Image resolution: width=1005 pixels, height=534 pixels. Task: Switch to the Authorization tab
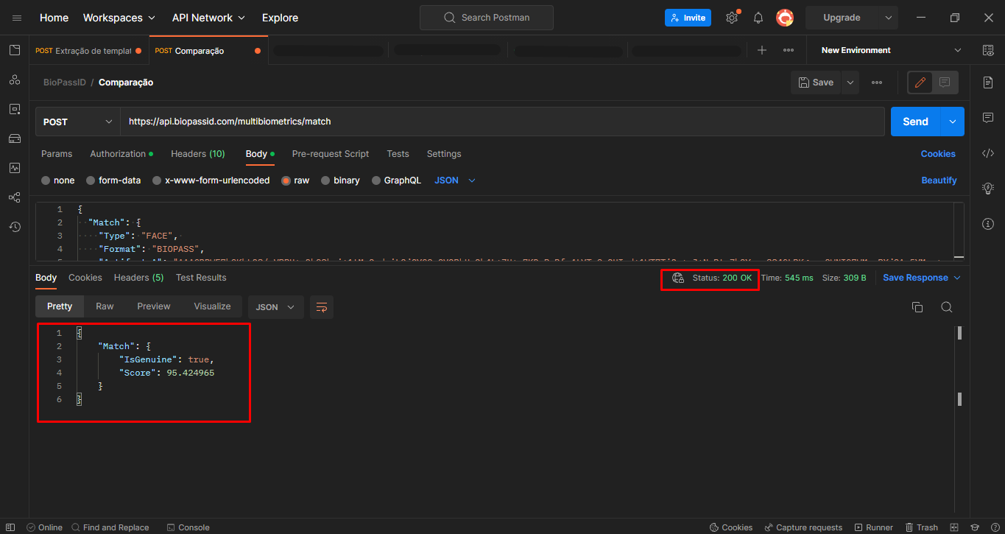point(121,154)
